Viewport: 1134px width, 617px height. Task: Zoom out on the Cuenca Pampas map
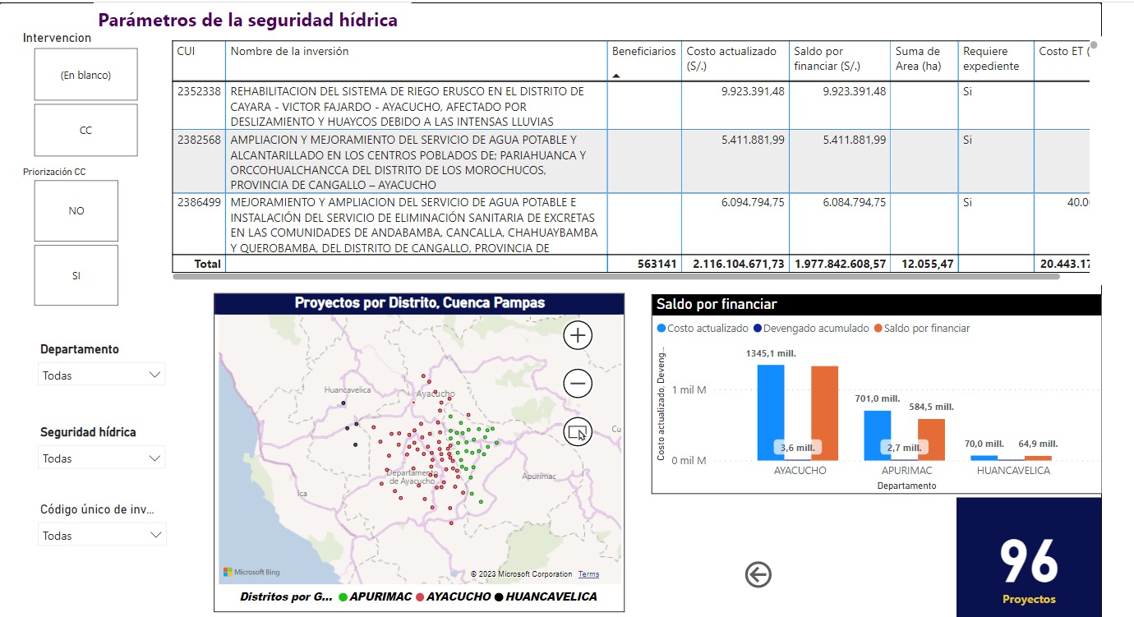(578, 383)
